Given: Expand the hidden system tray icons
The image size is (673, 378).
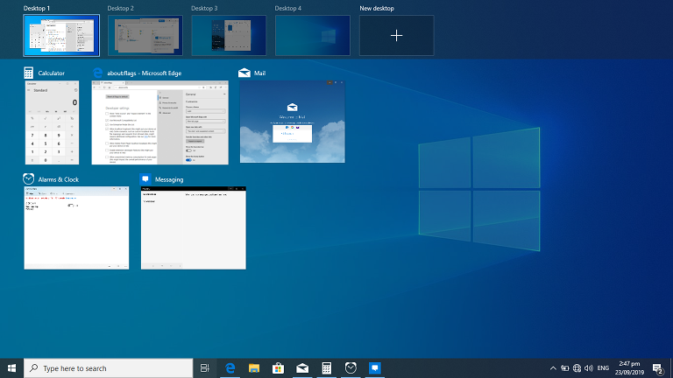Looking at the screenshot, I should (553, 368).
